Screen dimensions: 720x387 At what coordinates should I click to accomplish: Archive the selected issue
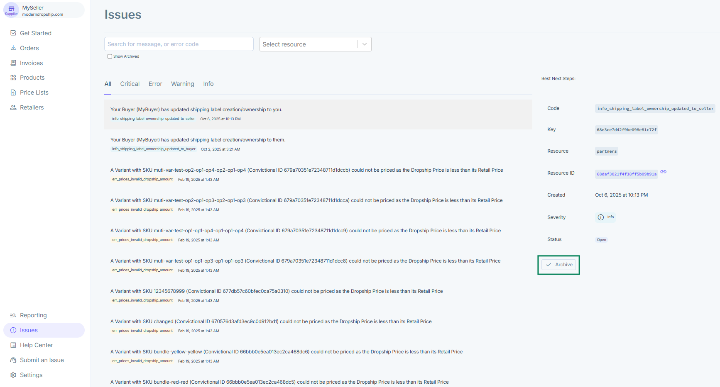[559, 265]
